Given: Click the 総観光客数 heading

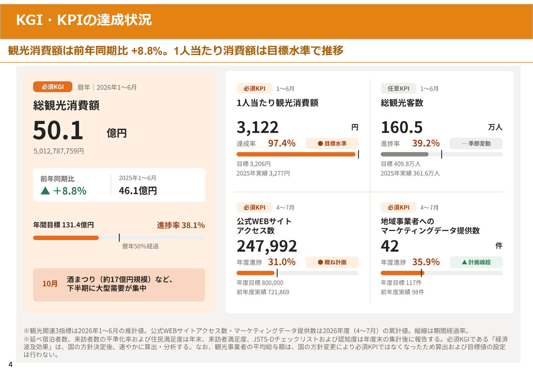Looking at the screenshot, I should [402, 103].
